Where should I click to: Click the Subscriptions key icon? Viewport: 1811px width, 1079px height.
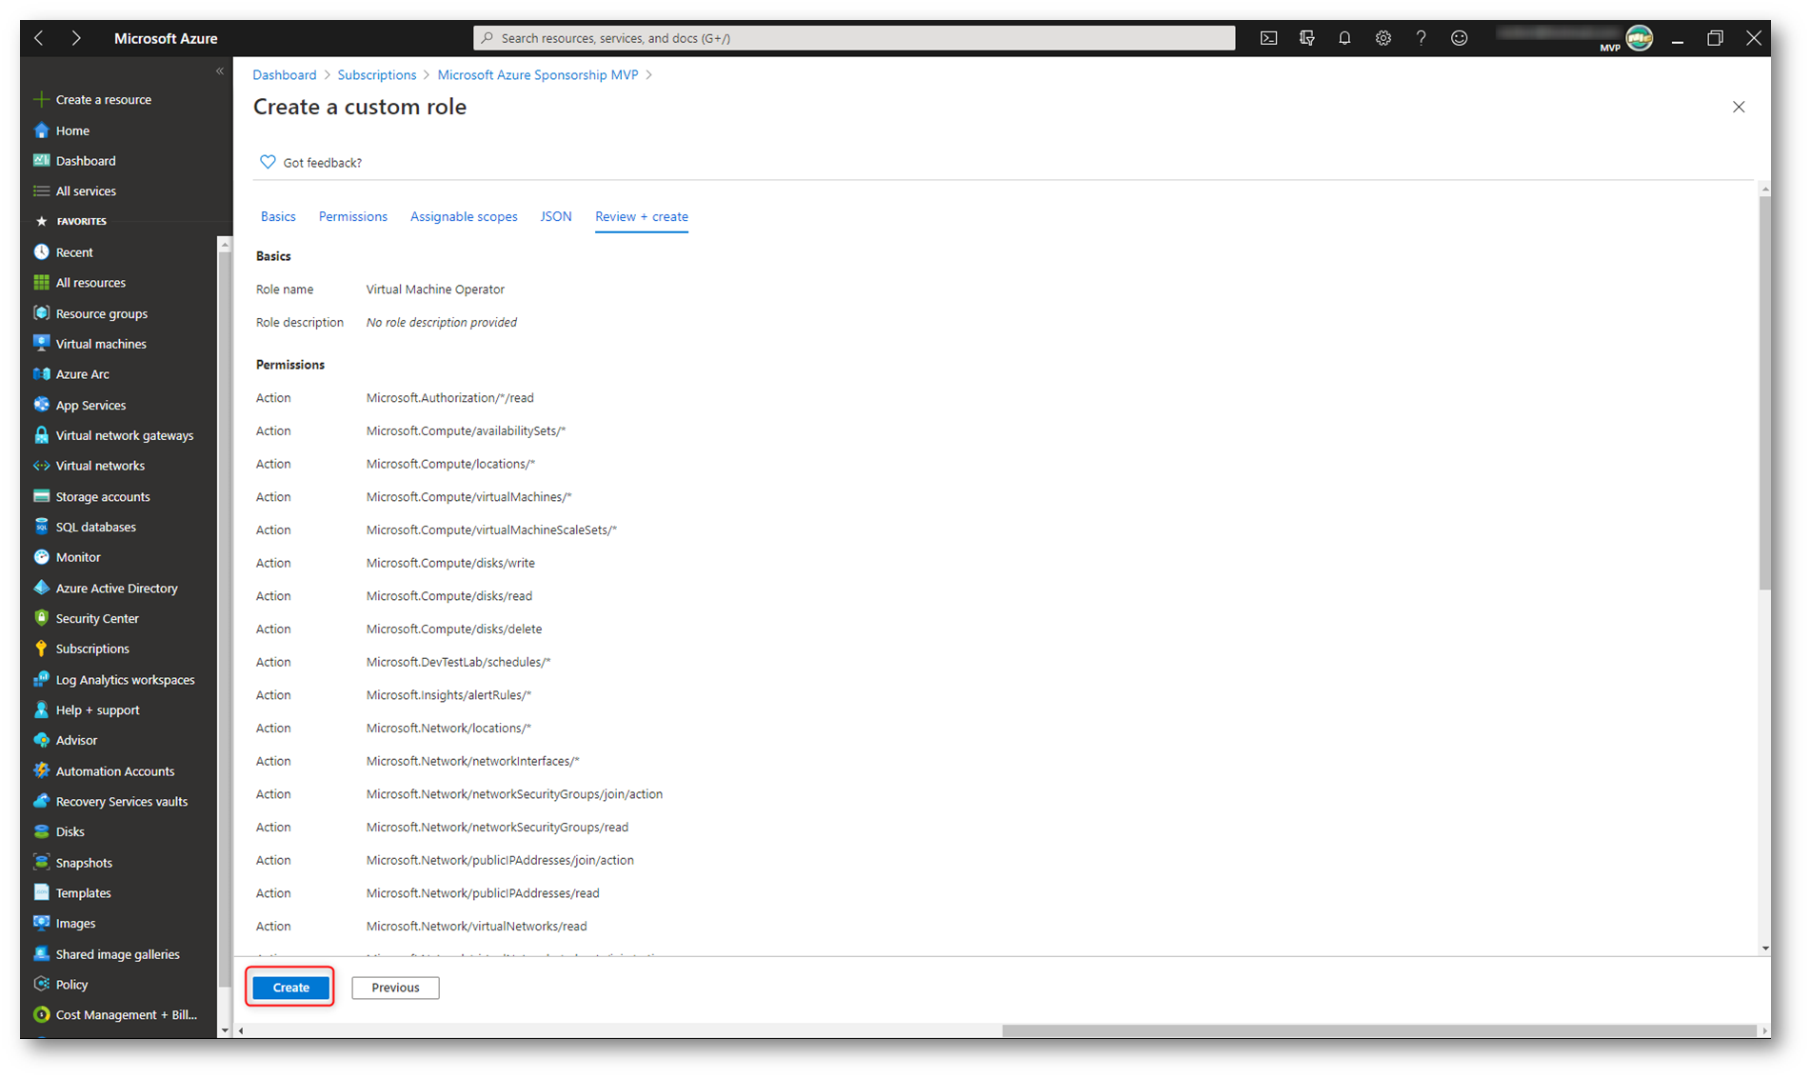point(41,649)
